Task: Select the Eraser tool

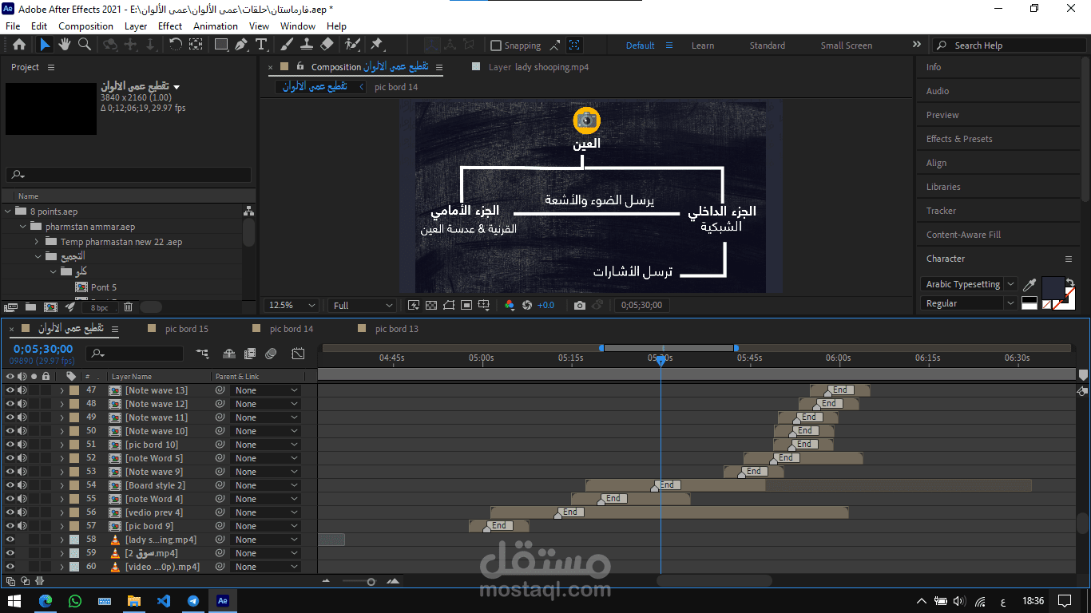Action: [x=327, y=45]
